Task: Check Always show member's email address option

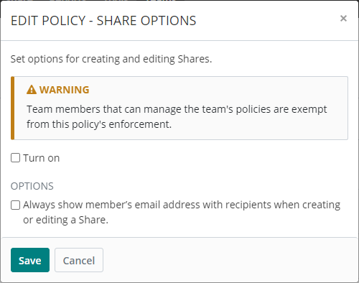Action: pyautogui.click(x=15, y=205)
